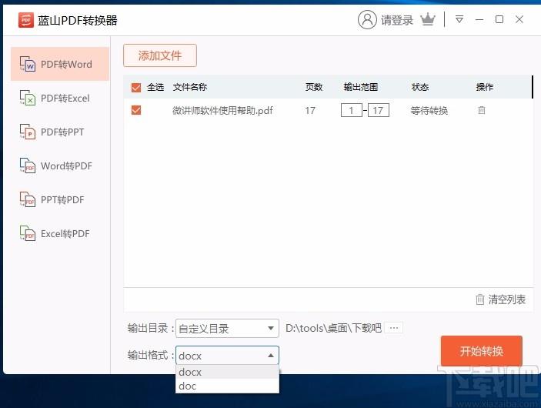Click the 蓝山PDF转换器 app logo icon

coord(26,20)
